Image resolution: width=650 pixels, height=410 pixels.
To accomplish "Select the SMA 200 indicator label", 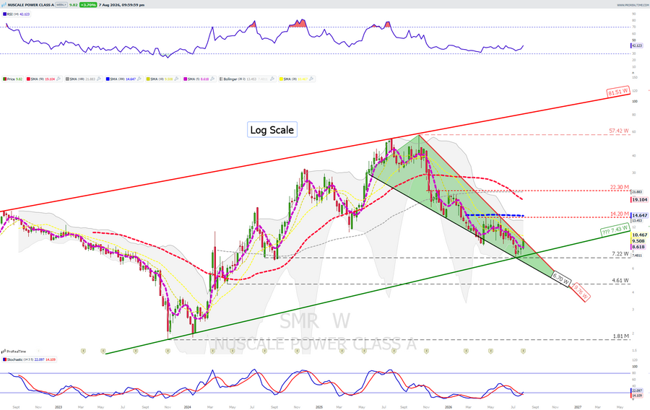I will (124, 79).
